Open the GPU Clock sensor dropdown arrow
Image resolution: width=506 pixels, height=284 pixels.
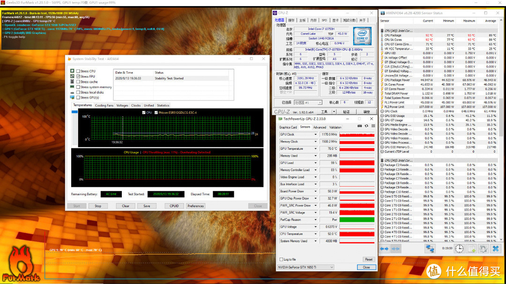coord(315,134)
